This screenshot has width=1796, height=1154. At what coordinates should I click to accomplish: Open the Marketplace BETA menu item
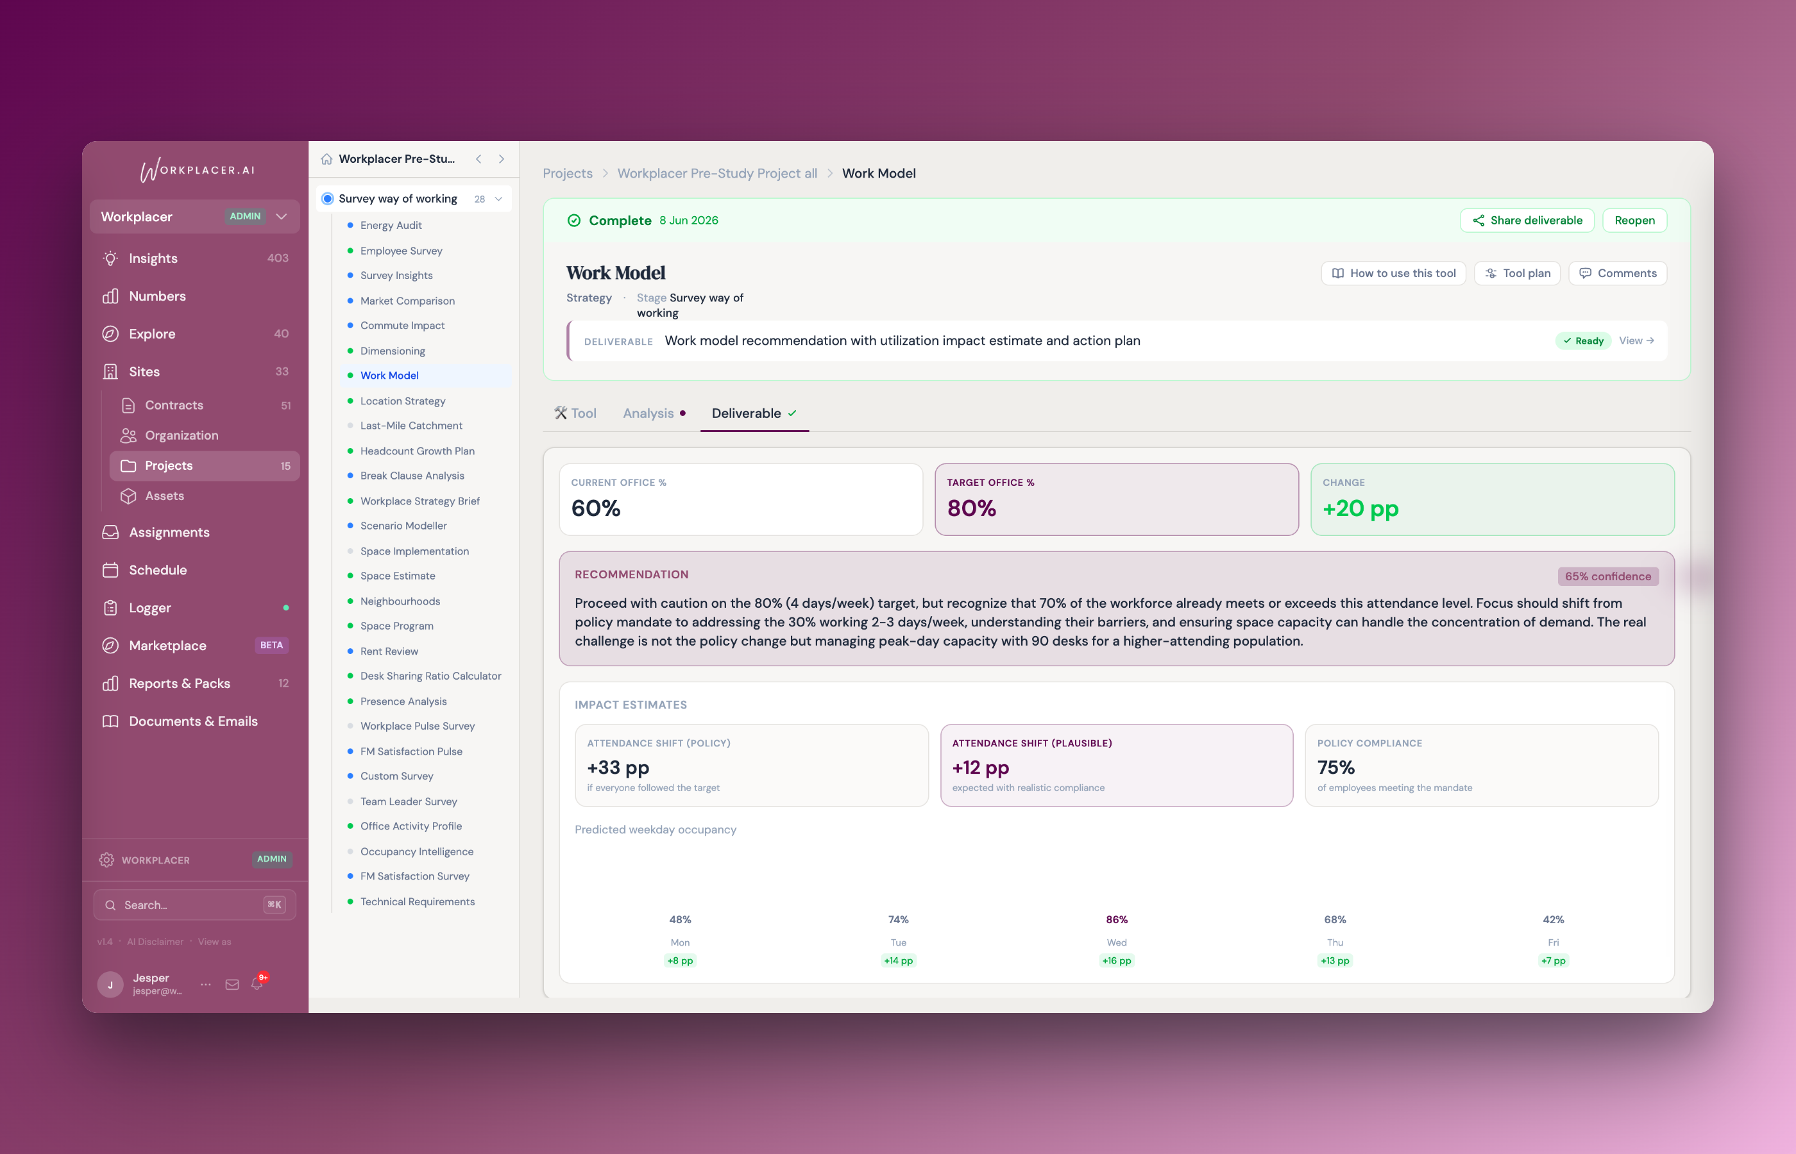point(195,646)
